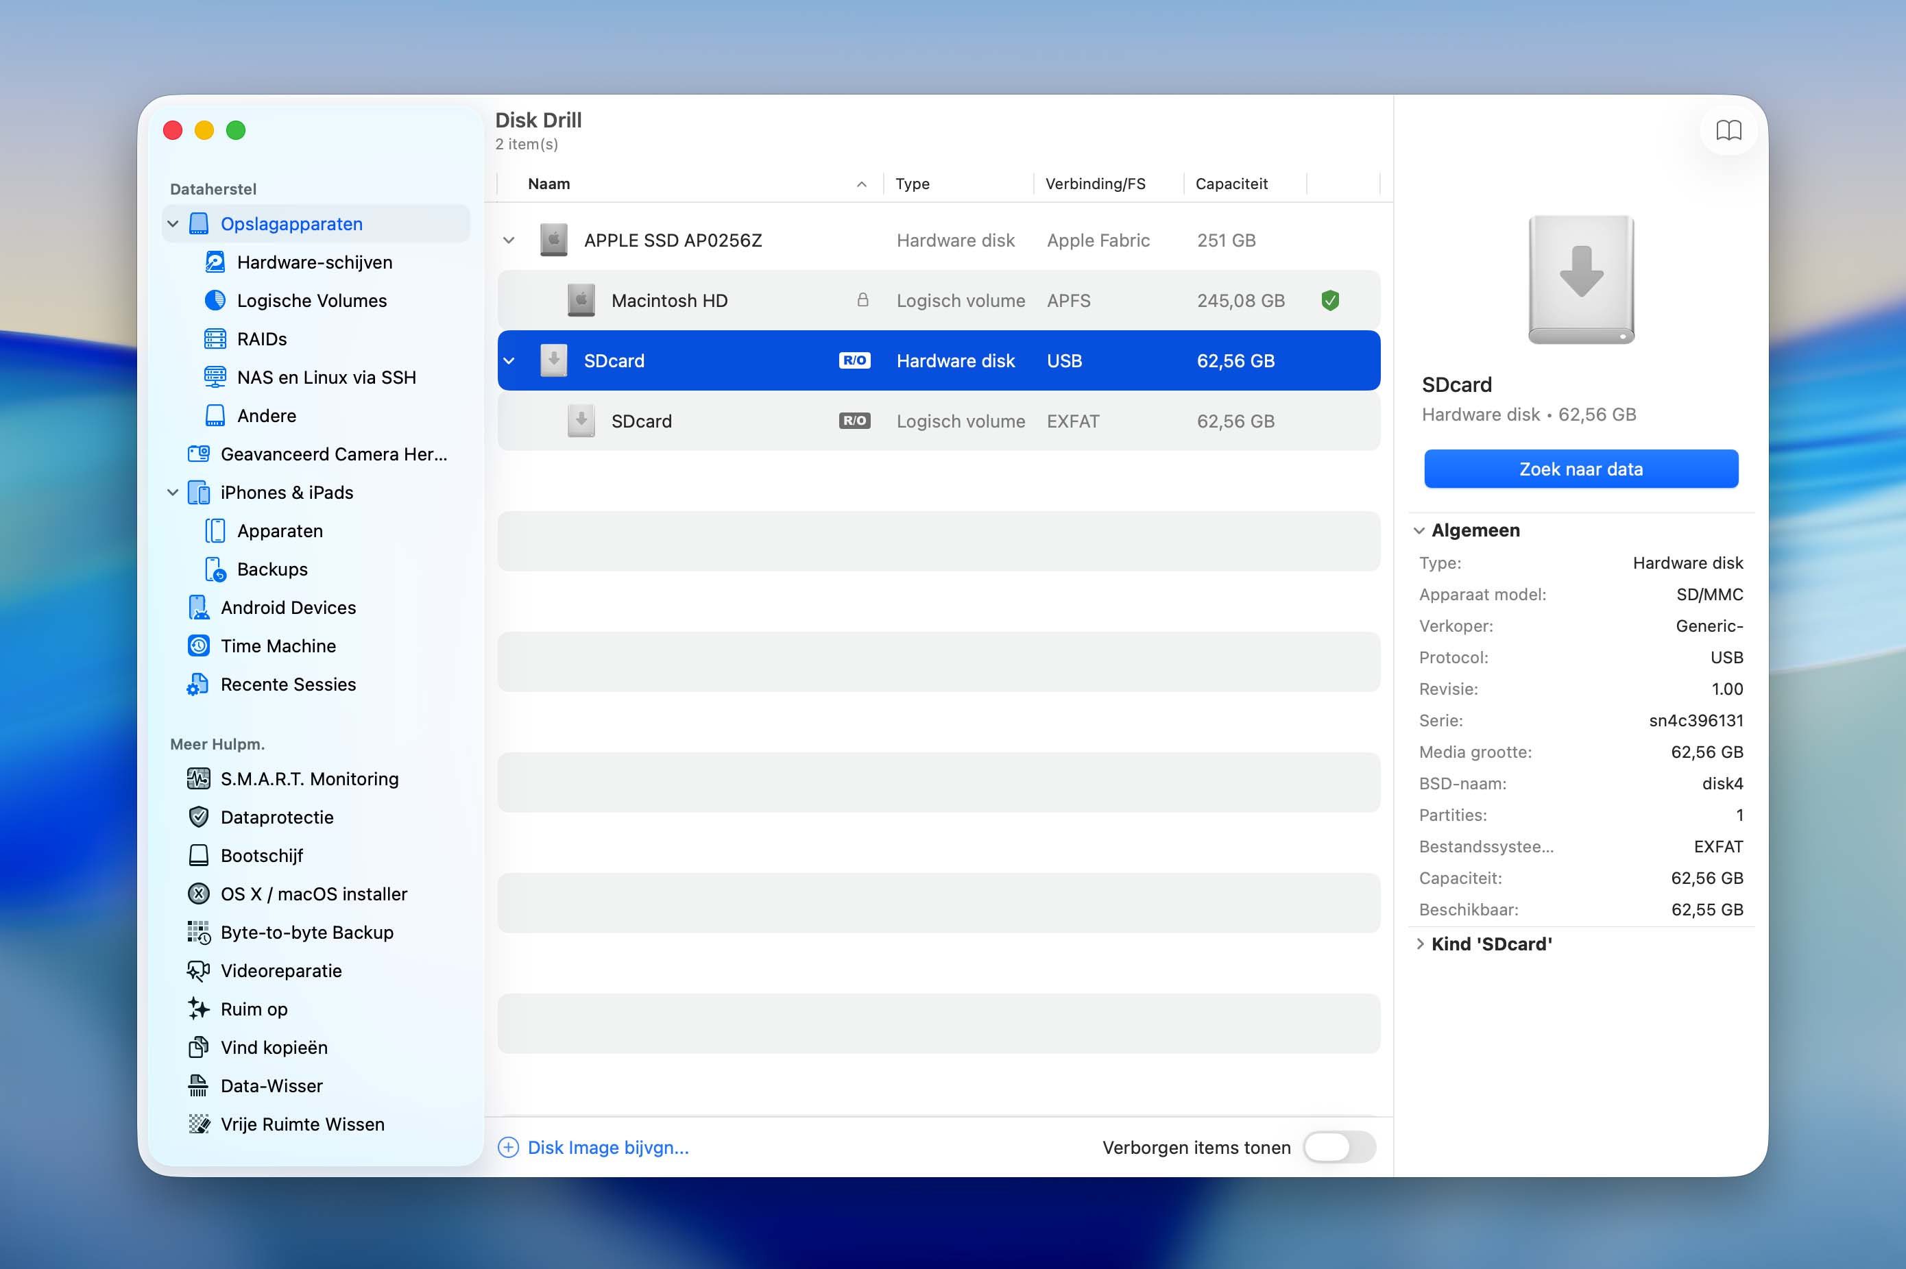Viewport: 1906px width, 1269px height.
Task: Open the Vind kopieën tool
Action: pyautogui.click(x=274, y=1048)
